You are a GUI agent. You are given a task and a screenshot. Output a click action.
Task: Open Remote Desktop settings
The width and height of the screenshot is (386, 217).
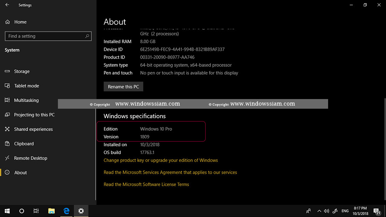(30, 158)
